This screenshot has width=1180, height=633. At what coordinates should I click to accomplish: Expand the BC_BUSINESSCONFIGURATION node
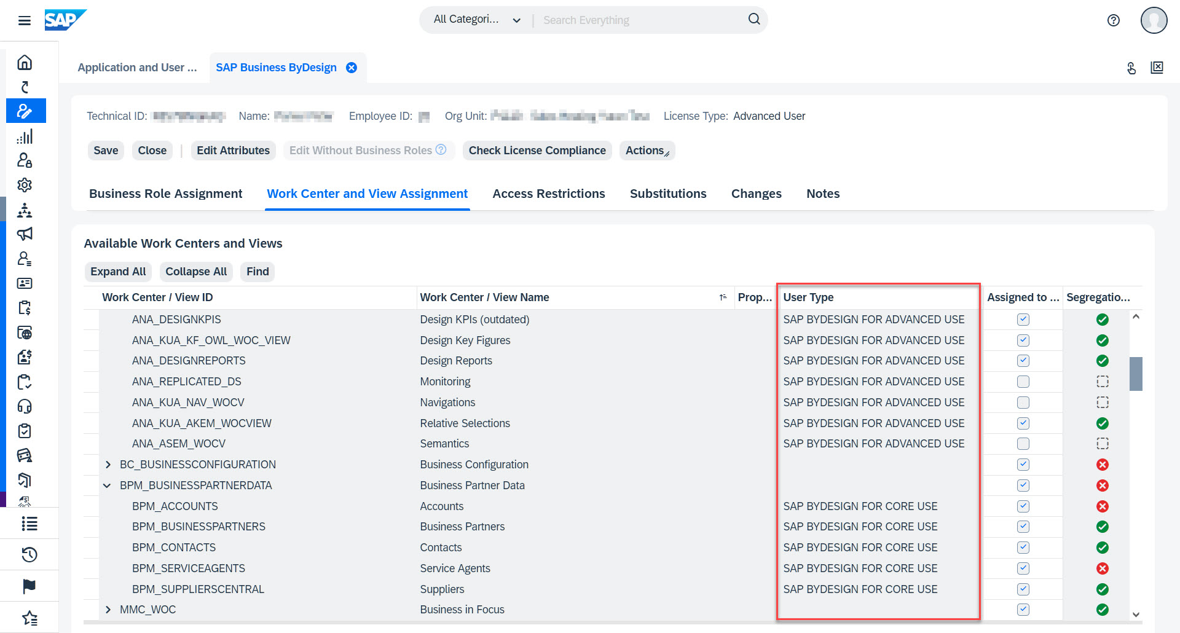(x=108, y=465)
